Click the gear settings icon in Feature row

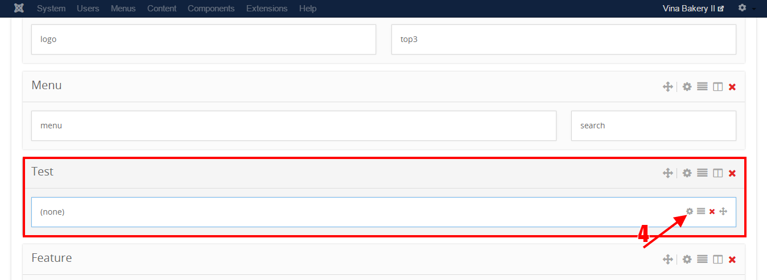[687, 260]
